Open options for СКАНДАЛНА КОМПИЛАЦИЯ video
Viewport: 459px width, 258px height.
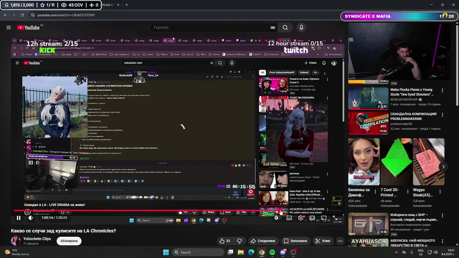[442, 115]
